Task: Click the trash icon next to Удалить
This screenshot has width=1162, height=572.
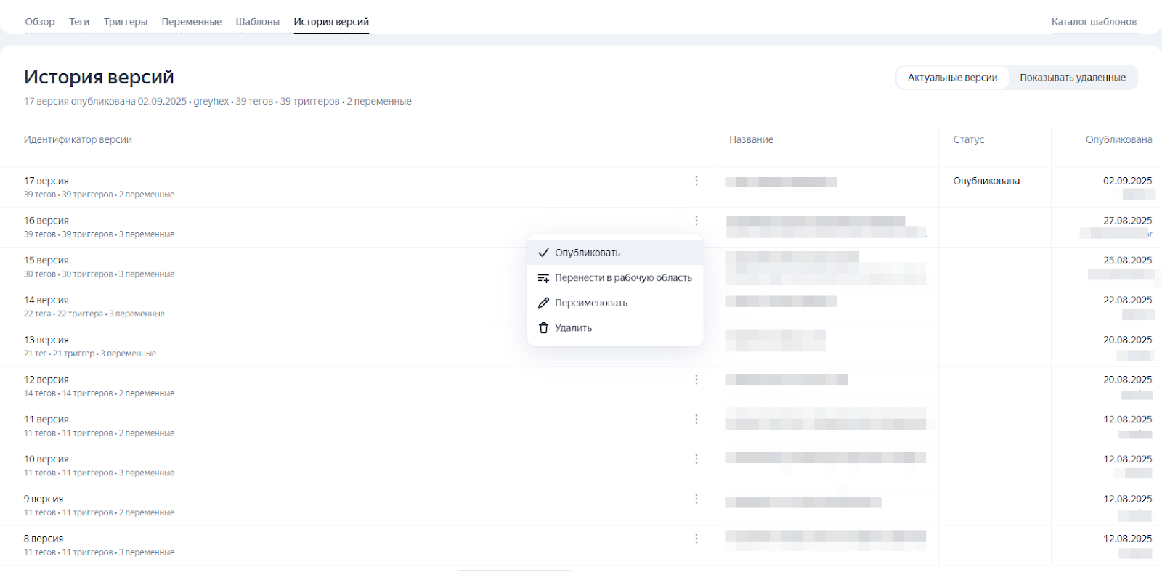Action: 543,328
